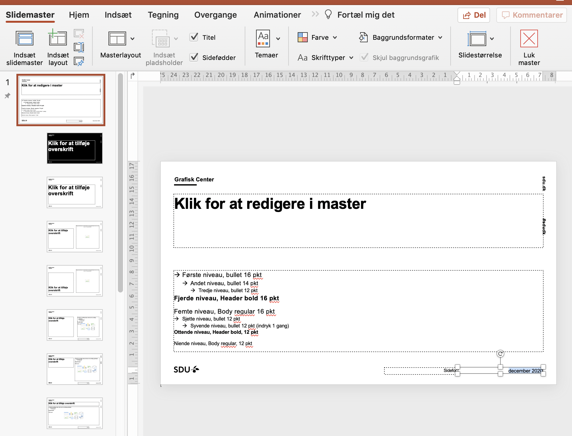Switch to the Hjem tab
The image size is (572, 436).
79,15
